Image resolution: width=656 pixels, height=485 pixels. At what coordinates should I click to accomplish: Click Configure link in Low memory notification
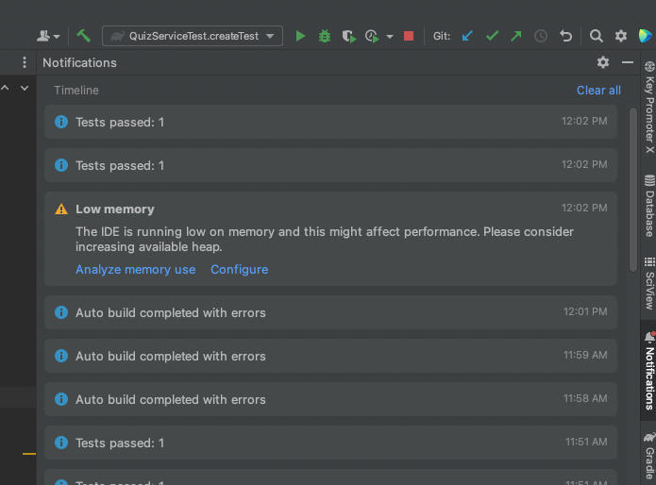click(x=240, y=269)
